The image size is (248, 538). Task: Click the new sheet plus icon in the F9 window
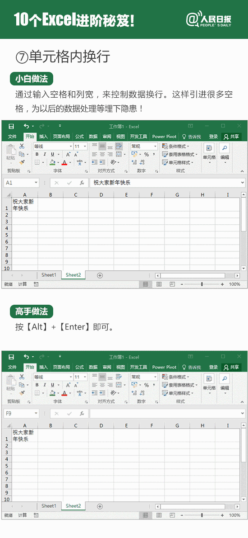[100, 506]
